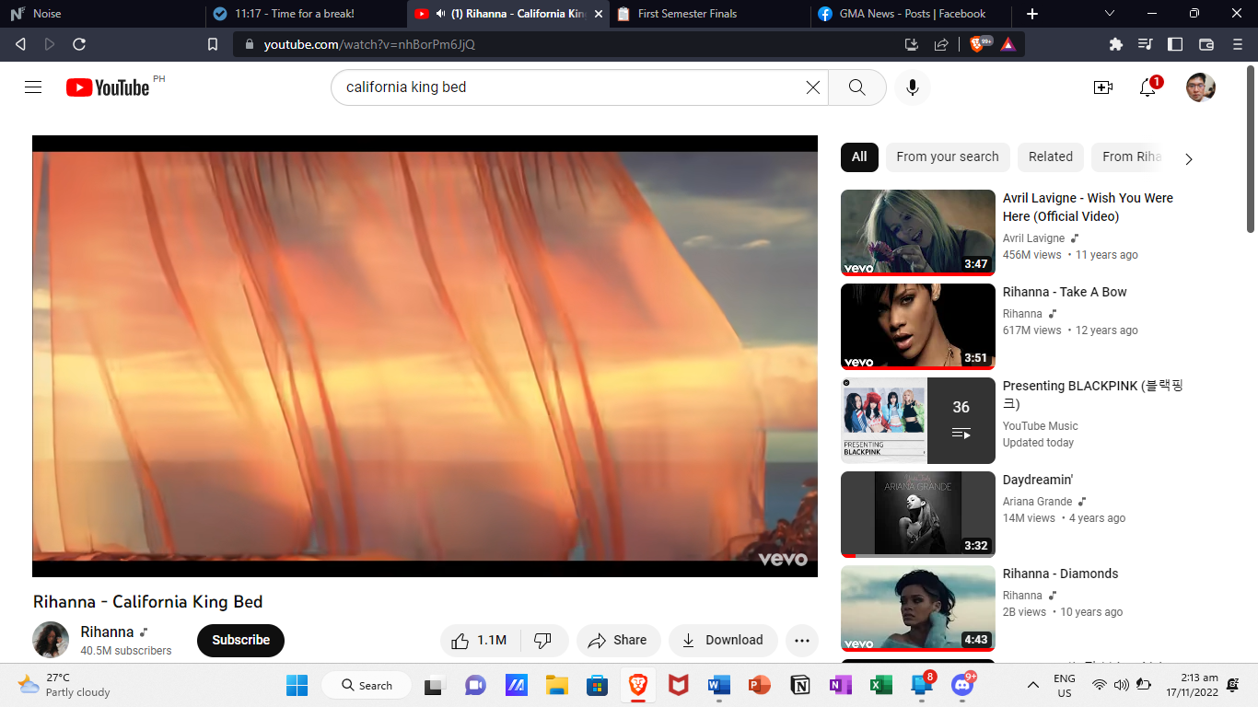Switch to the Noise browser tab
Image resolution: width=1258 pixels, height=707 pixels.
coord(101,14)
